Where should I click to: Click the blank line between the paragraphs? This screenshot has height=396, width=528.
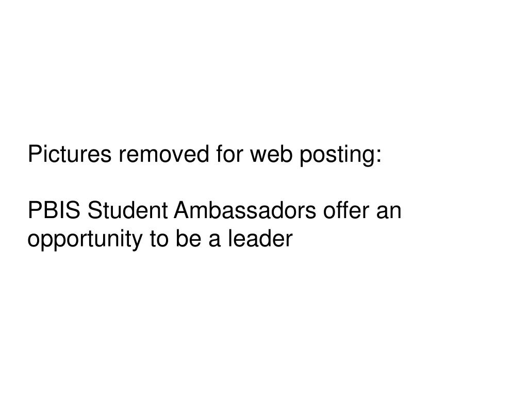(206, 183)
